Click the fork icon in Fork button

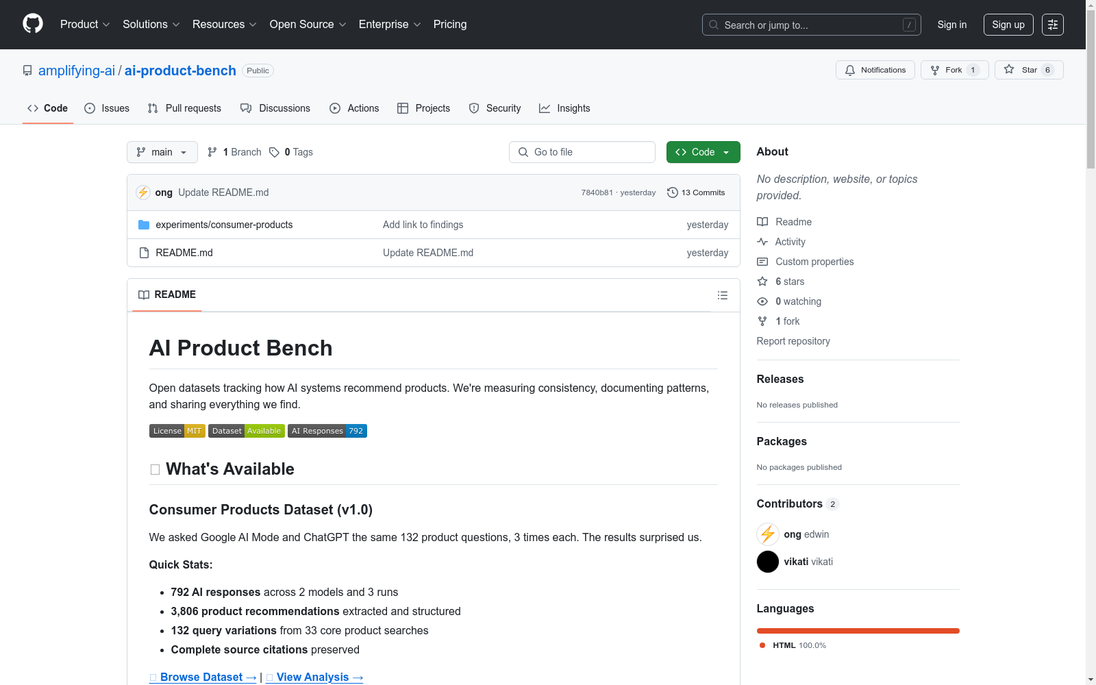click(935, 70)
